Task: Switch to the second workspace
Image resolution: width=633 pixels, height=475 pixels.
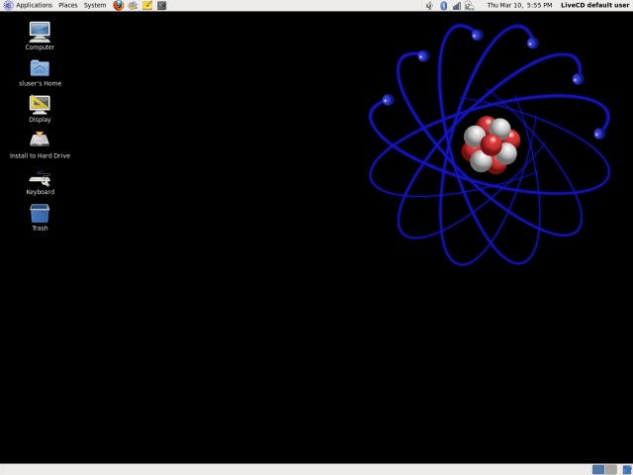Action: click(611, 469)
